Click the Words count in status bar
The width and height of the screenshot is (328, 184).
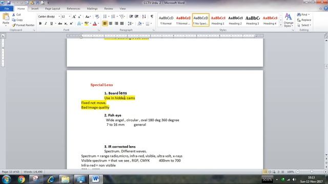(33, 172)
